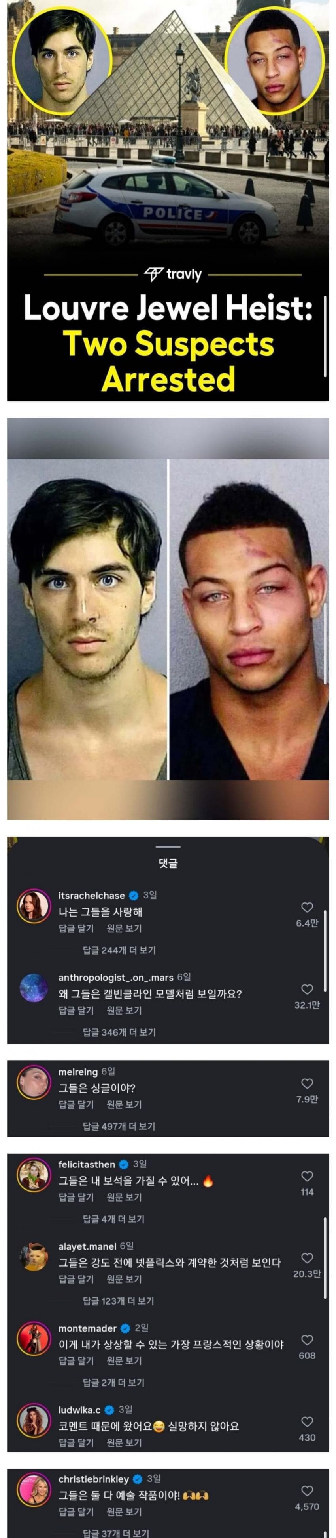
Task: Tap the heart on the montemader comment
Action: [307, 1340]
